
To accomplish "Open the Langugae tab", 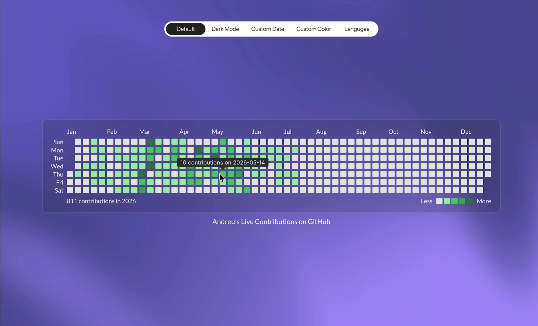I will point(357,29).
